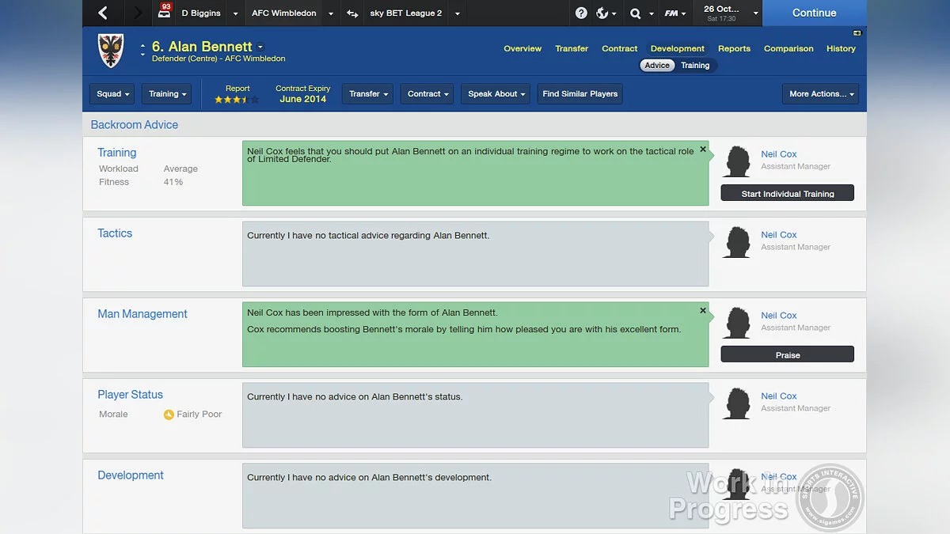
Task: Click Start Individual Training button
Action: 787,192
